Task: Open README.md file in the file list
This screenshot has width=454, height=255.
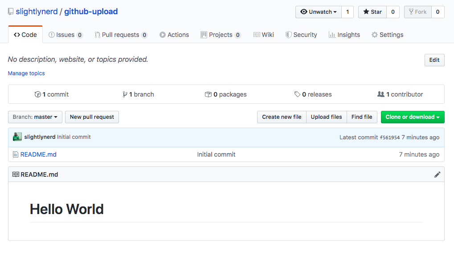Action: [38, 154]
